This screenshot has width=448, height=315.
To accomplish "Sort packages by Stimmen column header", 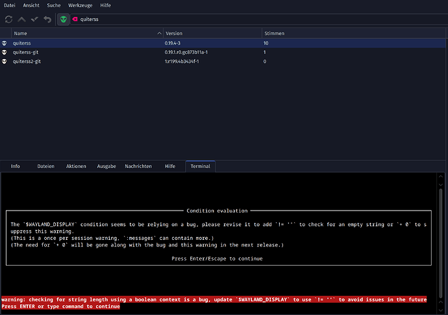I will click(354, 34).
